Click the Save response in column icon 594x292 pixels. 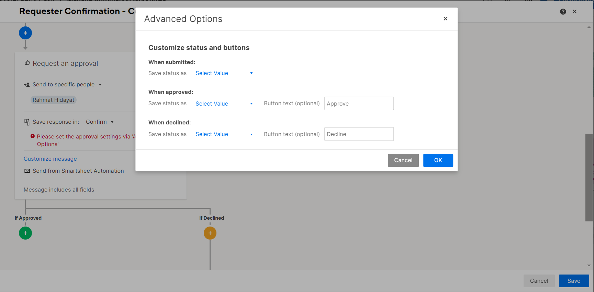click(x=27, y=122)
